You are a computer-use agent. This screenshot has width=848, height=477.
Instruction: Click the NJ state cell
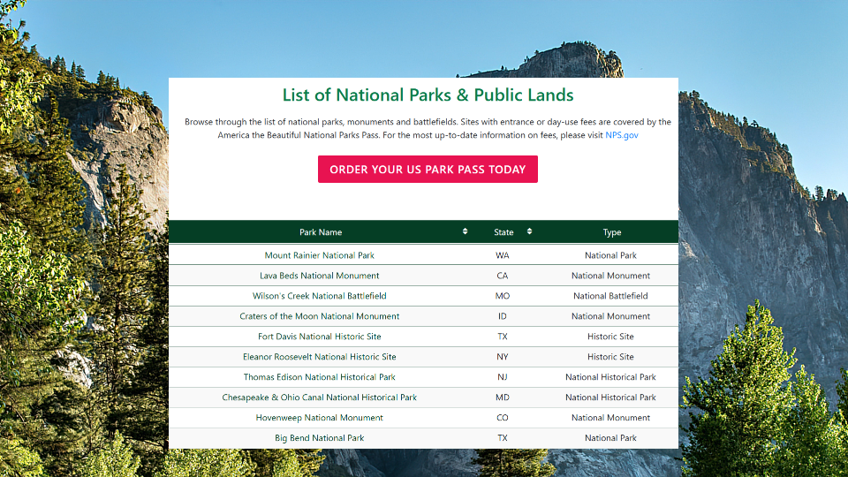pyautogui.click(x=503, y=377)
